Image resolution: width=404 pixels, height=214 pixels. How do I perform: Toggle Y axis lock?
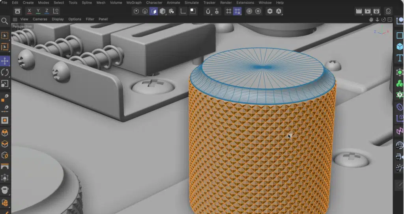(38, 11)
